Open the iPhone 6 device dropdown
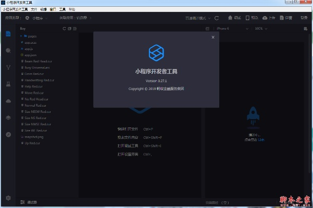The height and width of the screenshot is (208, 313). [x=232, y=29]
